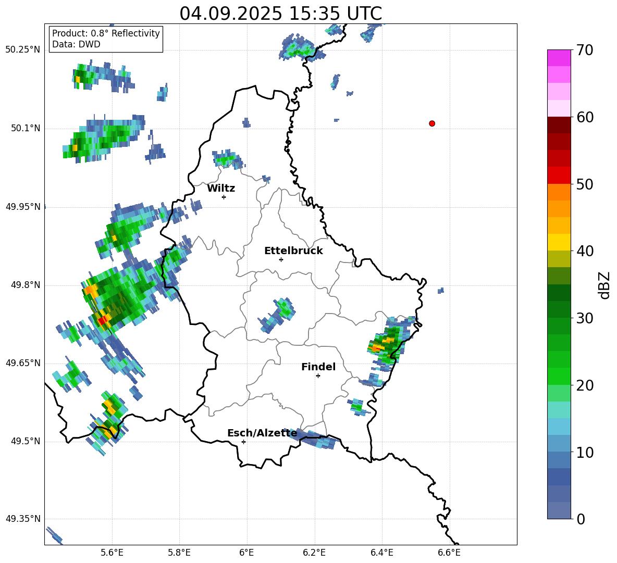Click the Wiltz city label

pos(221,189)
